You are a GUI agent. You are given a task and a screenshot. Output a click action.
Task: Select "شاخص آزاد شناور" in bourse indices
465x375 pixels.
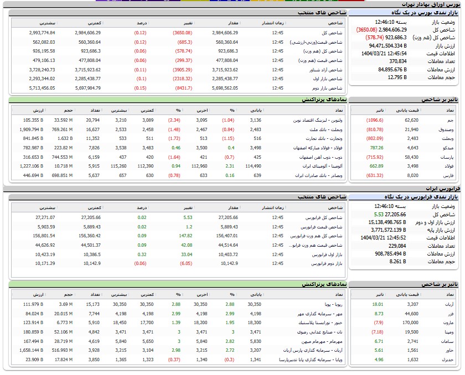coord(327,70)
